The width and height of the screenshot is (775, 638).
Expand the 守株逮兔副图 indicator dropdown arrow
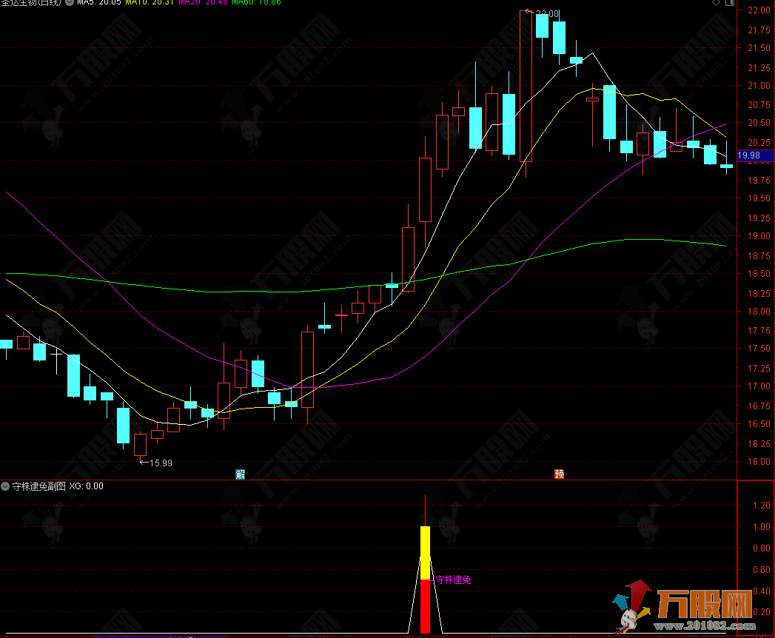point(6,486)
